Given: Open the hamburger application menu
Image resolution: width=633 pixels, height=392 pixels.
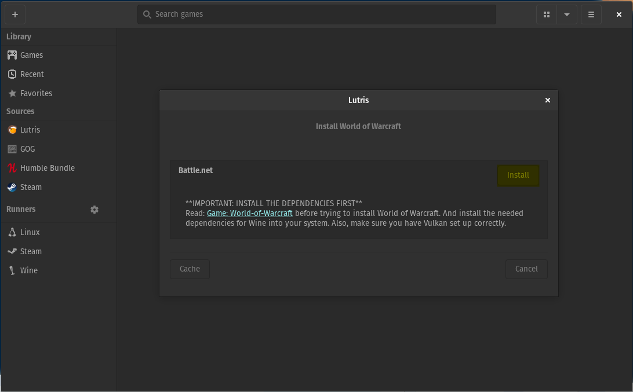Looking at the screenshot, I should [x=591, y=14].
